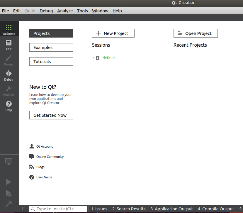This screenshot has height=213, width=243.
Task: Click the Online Community speech icon
Action: tap(32, 157)
